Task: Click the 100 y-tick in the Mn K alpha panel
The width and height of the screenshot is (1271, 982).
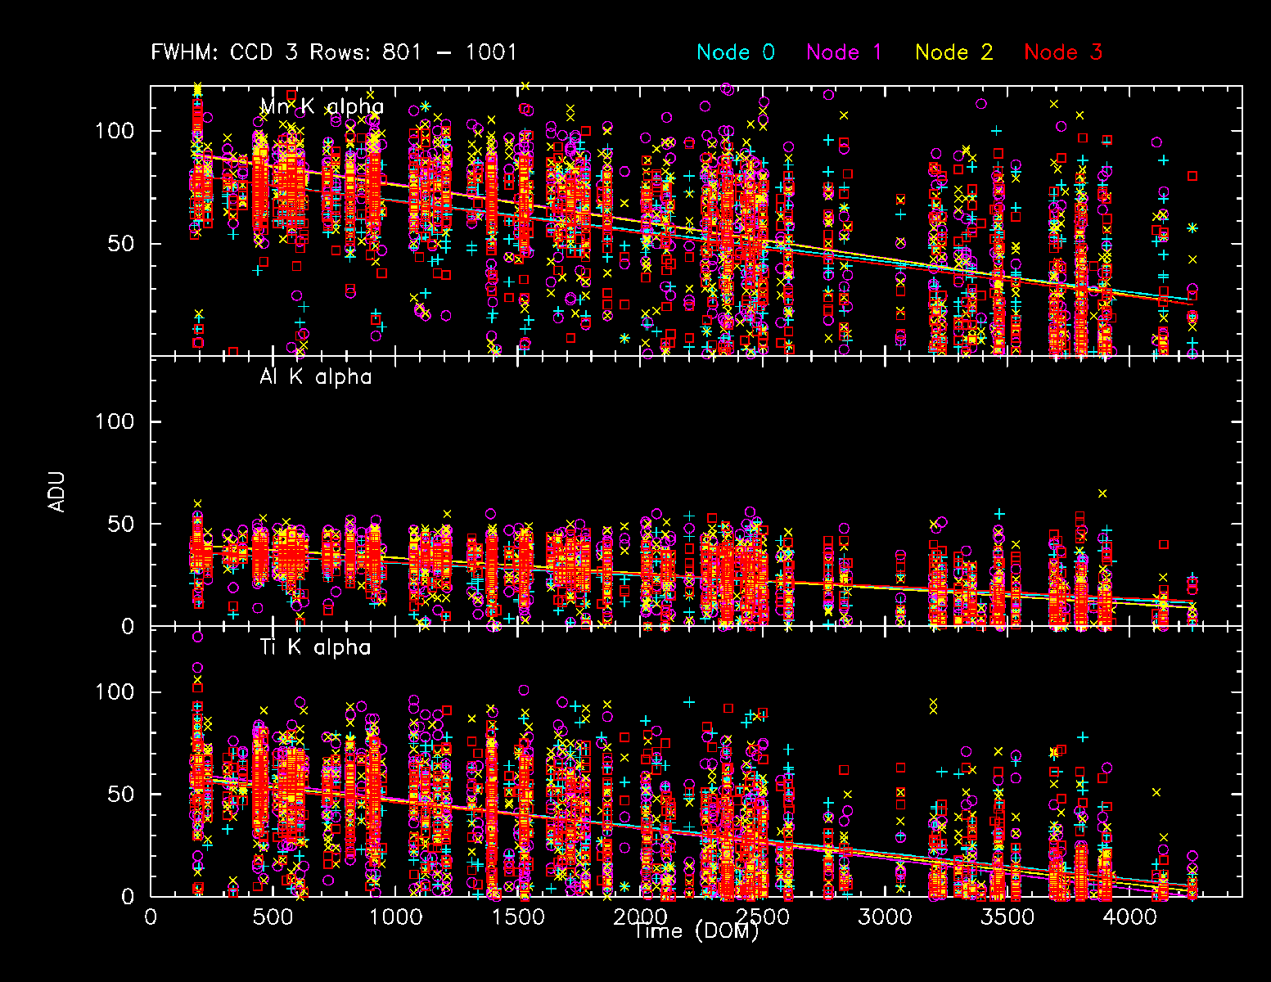Action: [x=115, y=131]
